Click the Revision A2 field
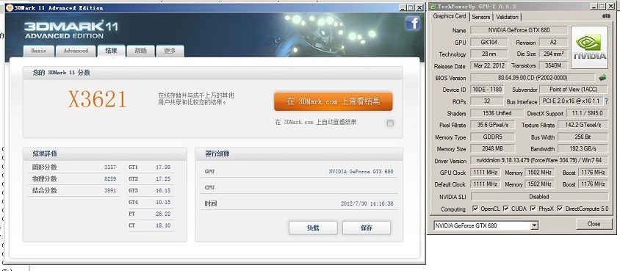 553,43
